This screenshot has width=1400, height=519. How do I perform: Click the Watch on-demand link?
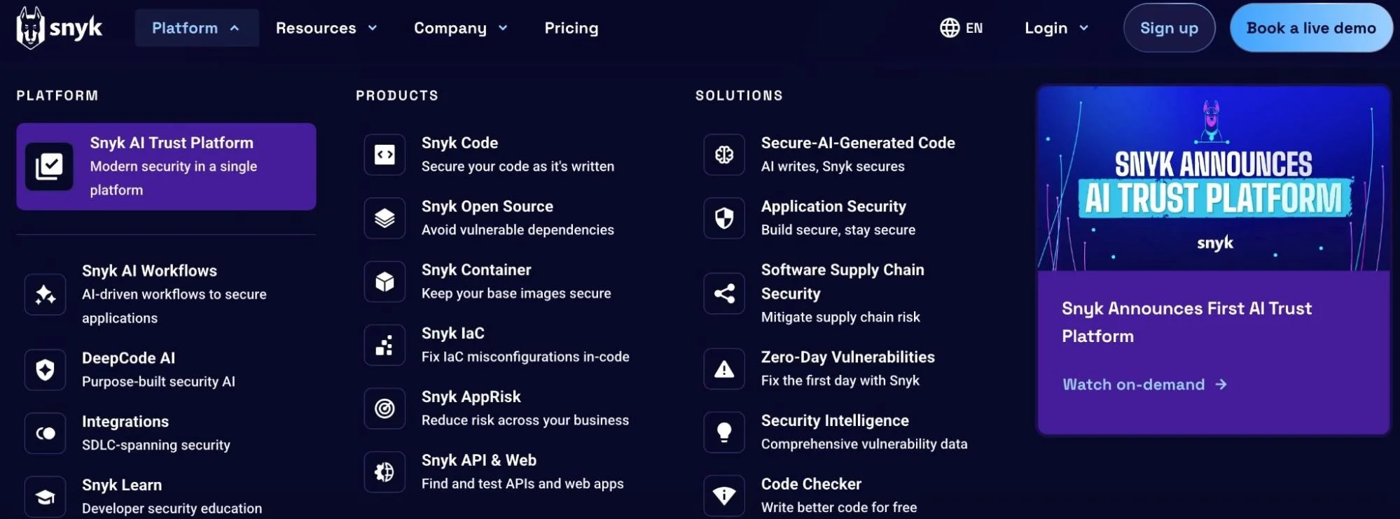[1144, 385]
